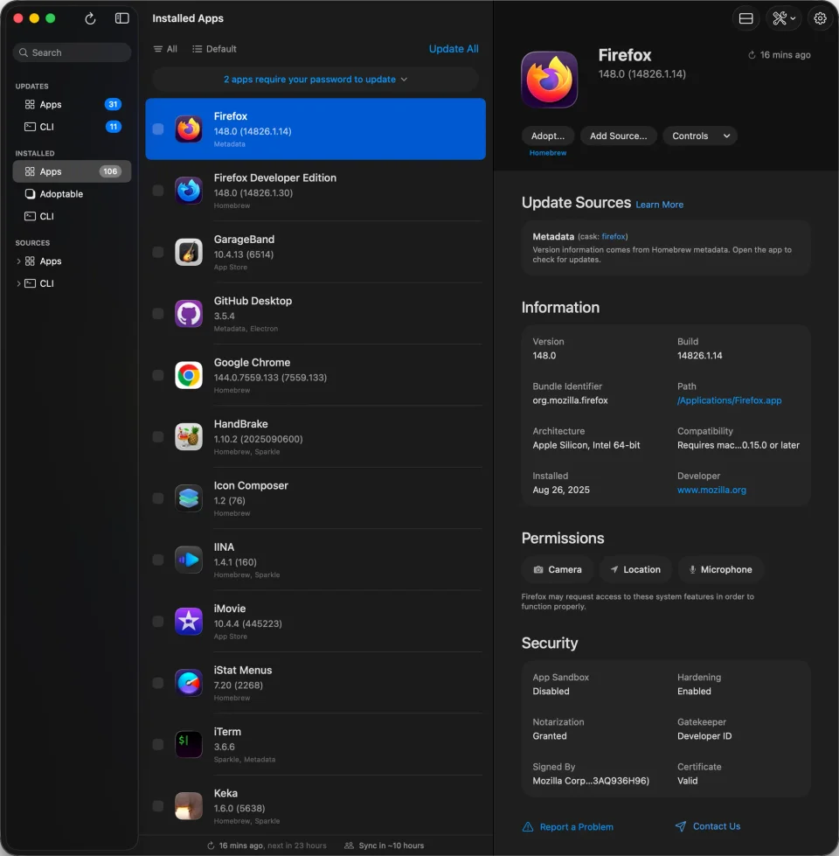839x856 pixels.
Task: Open the settings gear icon
Action: click(x=820, y=18)
